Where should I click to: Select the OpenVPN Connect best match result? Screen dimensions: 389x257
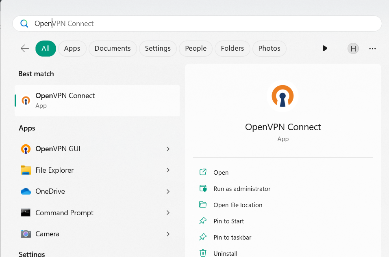(97, 101)
